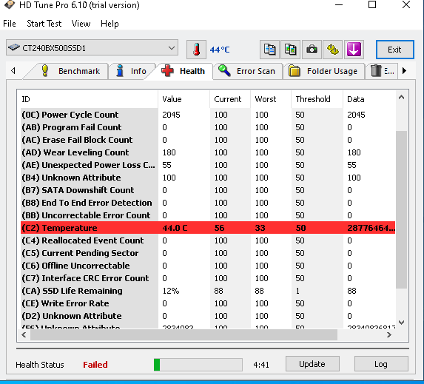Click the copy info to clipboard icon
Screen dimensions: 424x384
pyautogui.click(x=269, y=50)
